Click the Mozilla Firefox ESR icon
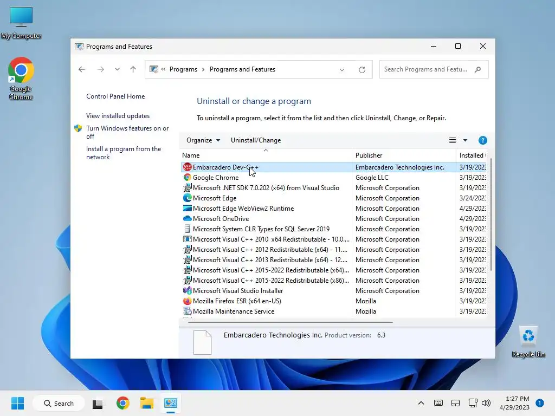 tap(187, 301)
